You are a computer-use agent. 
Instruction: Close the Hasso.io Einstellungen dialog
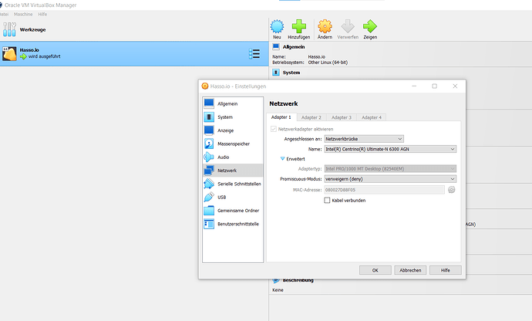coord(455,86)
